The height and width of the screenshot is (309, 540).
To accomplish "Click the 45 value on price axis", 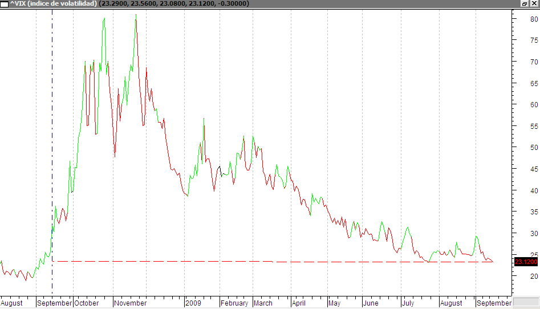I will (534, 169).
